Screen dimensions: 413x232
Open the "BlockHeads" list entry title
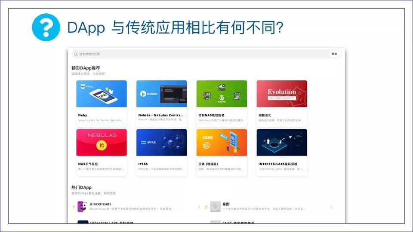coord(101,204)
